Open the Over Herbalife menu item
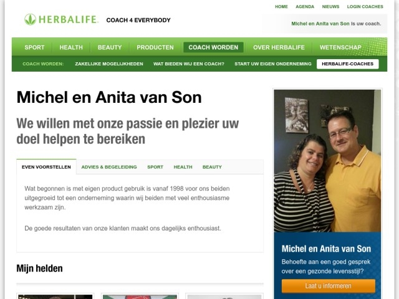 (279, 47)
